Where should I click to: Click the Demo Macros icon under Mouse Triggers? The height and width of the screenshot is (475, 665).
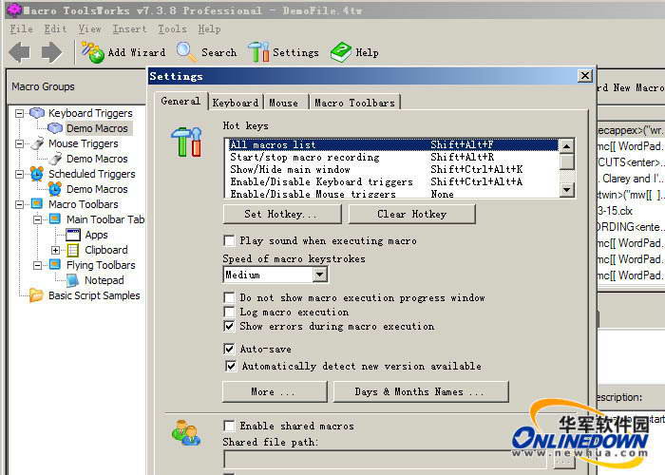click(55, 159)
